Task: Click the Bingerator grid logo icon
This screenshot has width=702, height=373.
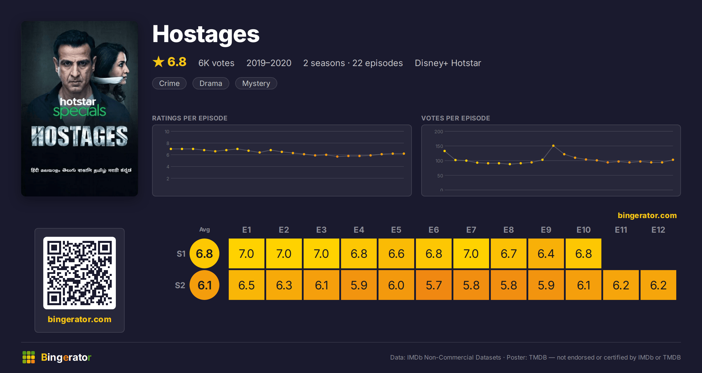Action: [x=29, y=357]
